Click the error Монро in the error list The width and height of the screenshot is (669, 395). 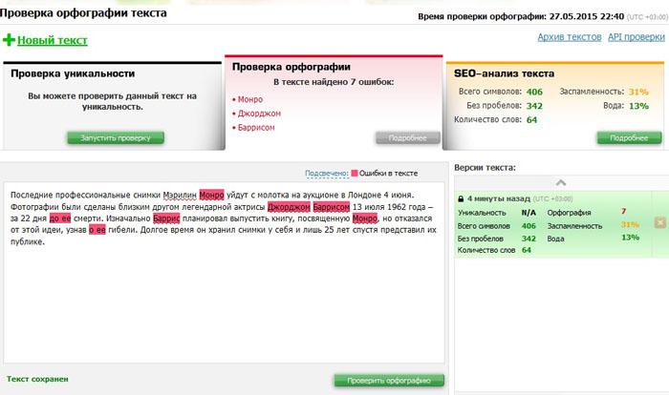(x=250, y=99)
